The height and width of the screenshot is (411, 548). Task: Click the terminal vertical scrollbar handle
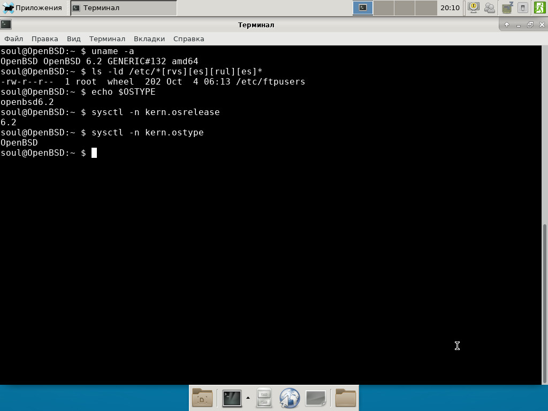pos(544,303)
